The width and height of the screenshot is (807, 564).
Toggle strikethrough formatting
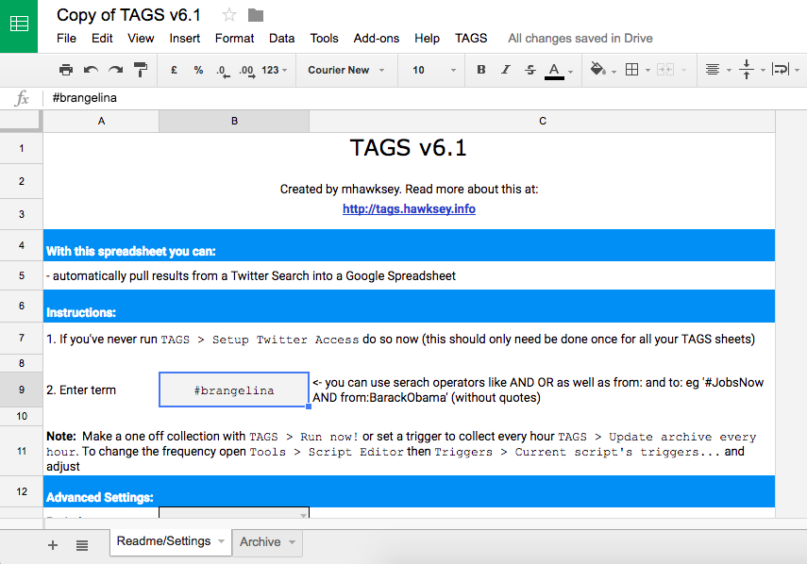pyautogui.click(x=530, y=70)
